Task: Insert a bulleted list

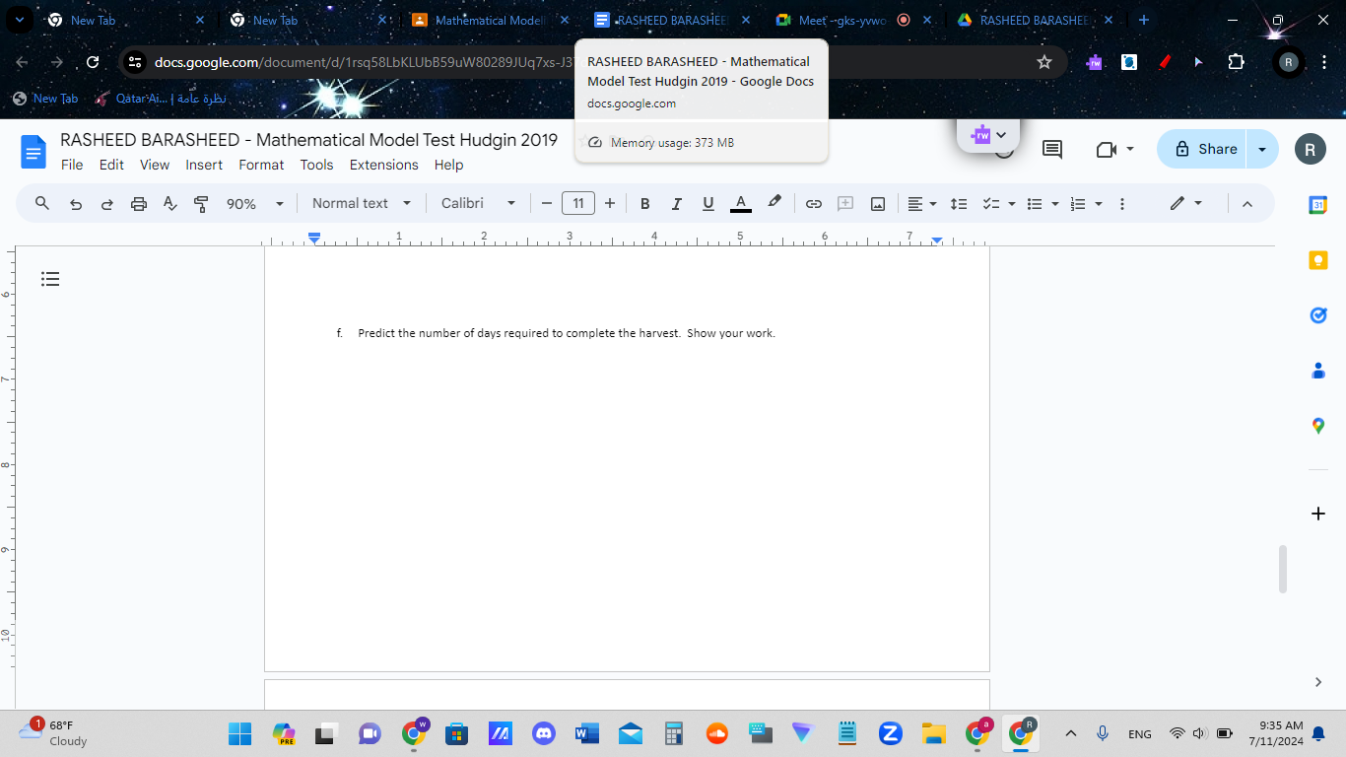Action: (1035, 204)
